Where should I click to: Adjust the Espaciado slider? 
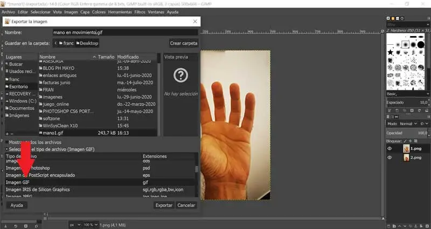pyautogui.click(x=408, y=102)
